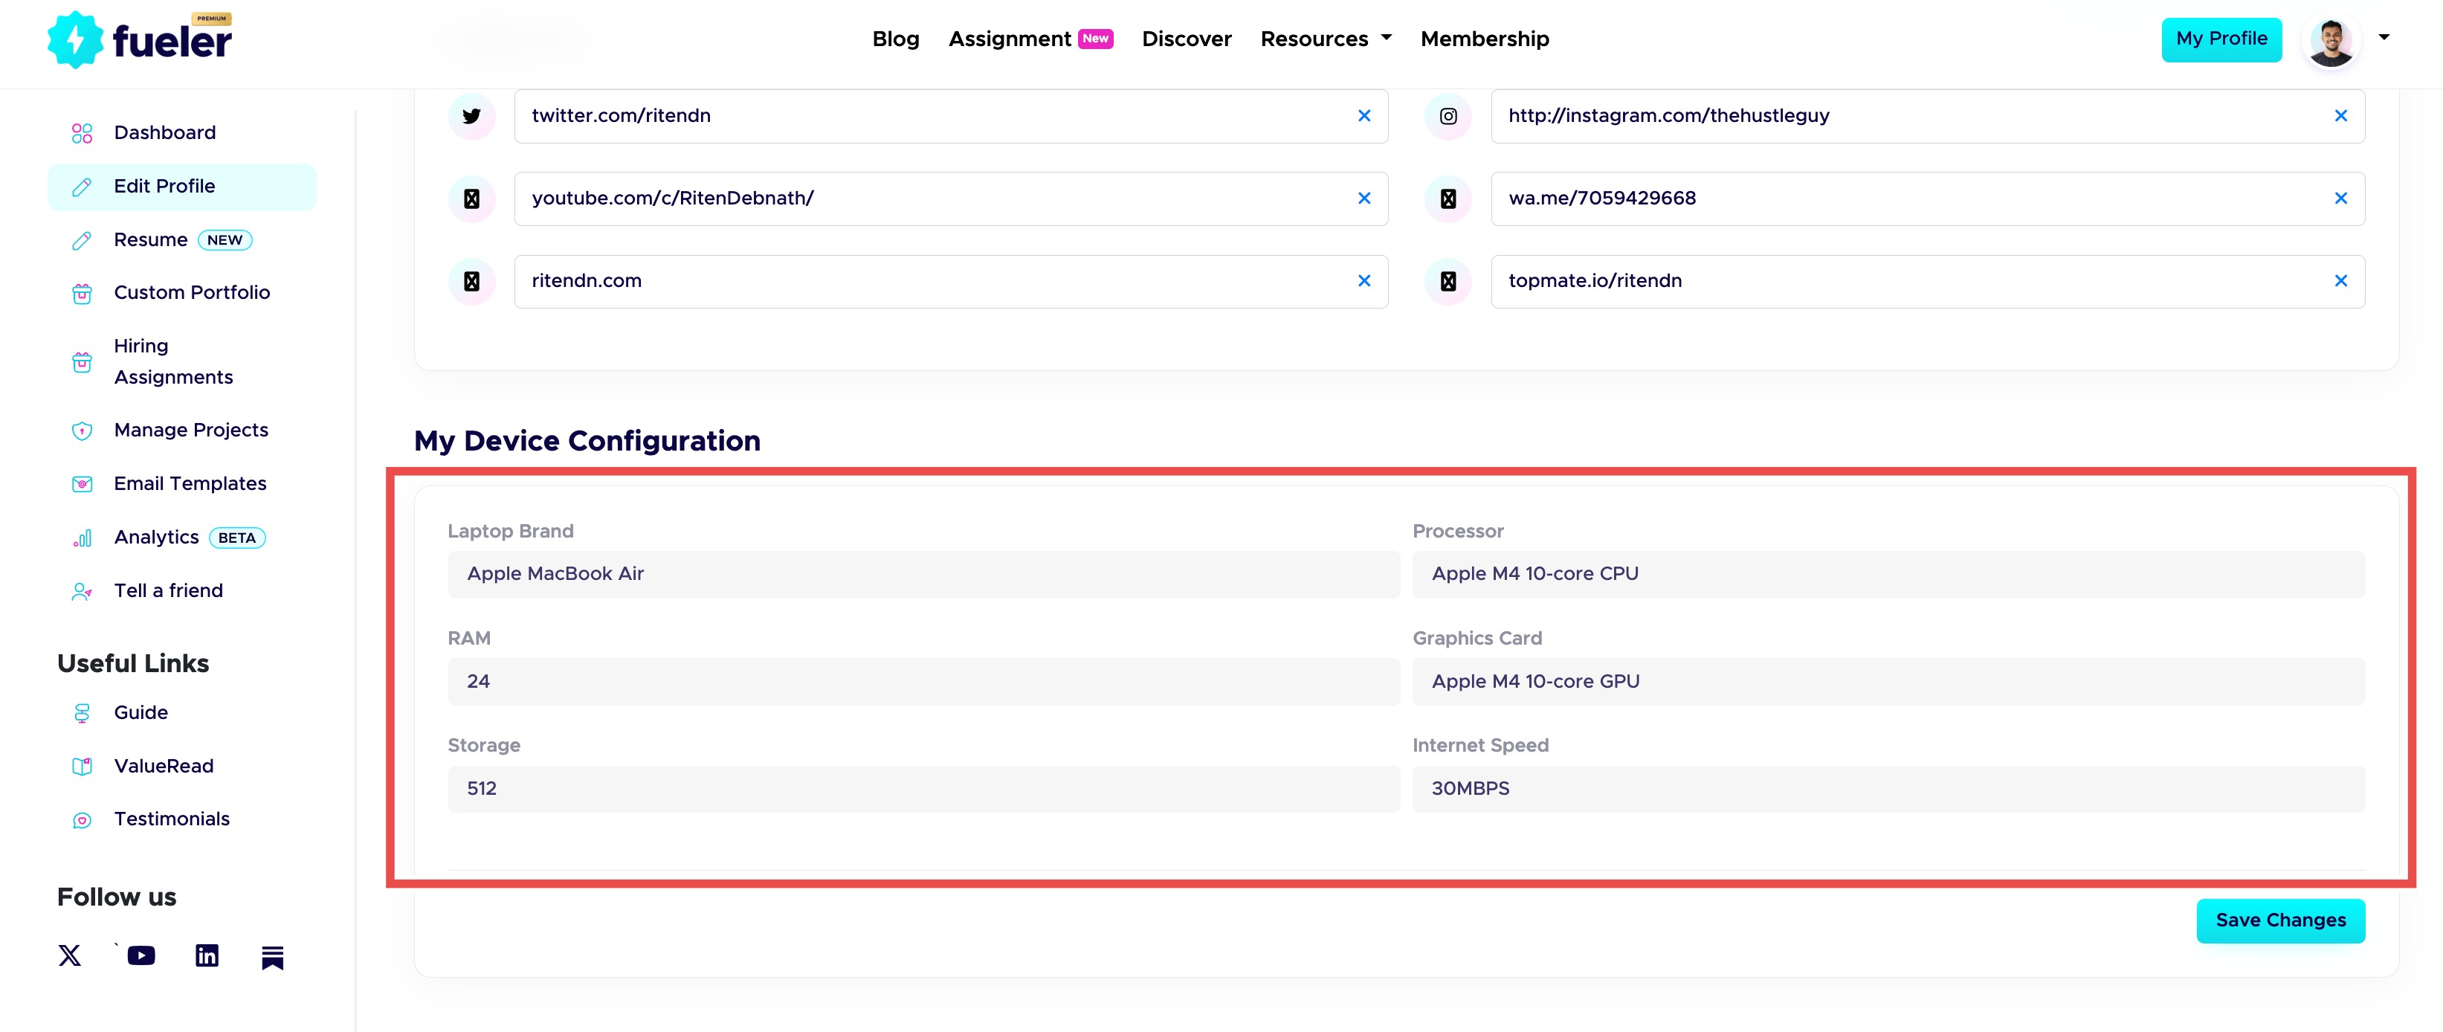
Task: Edit the Graphics Card field
Action: pos(1889,682)
